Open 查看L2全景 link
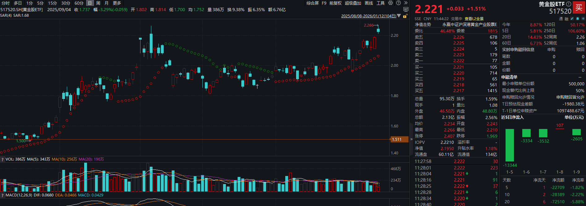This screenshot has height=206, width=586. pyautogui.click(x=474, y=19)
